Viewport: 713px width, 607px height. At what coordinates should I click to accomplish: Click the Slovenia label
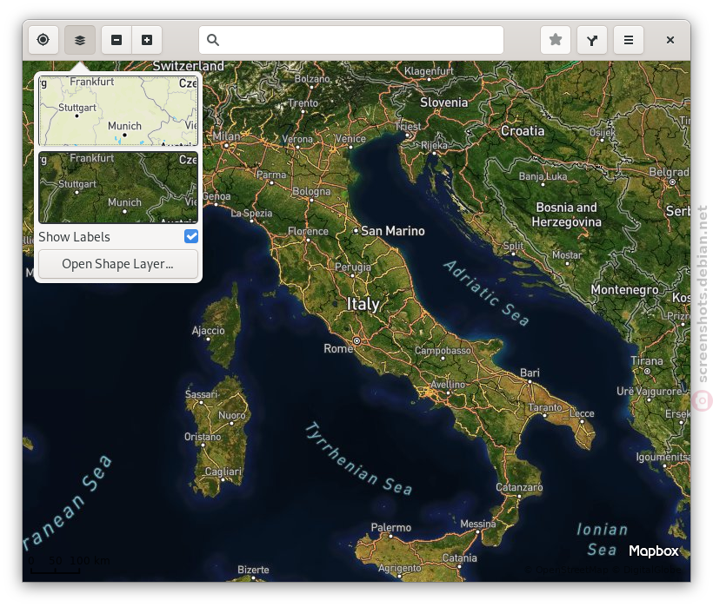(x=443, y=102)
